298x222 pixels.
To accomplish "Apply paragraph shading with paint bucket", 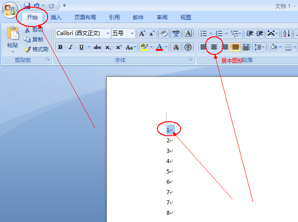I will [x=273, y=47].
